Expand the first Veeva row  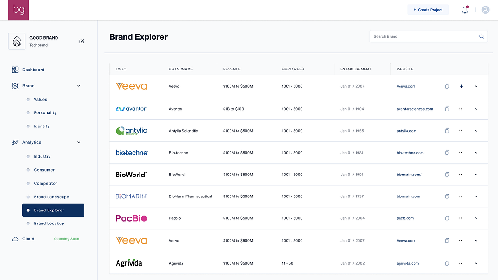476,86
